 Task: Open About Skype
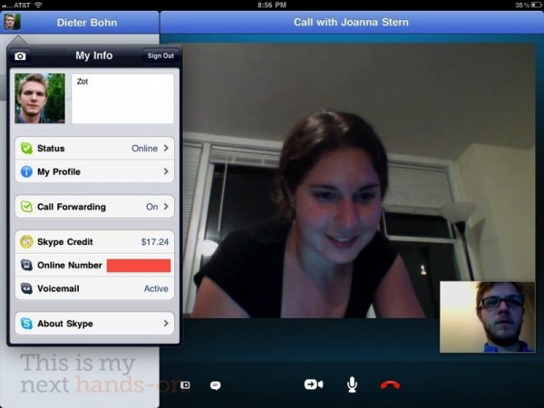click(x=94, y=324)
